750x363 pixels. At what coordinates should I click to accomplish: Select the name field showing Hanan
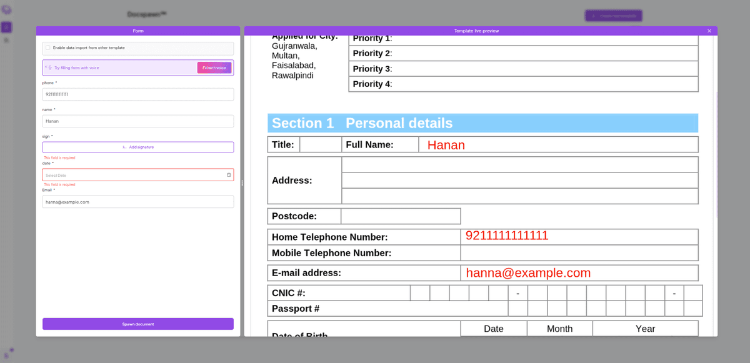pyautogui.click(x=137, y=121)
